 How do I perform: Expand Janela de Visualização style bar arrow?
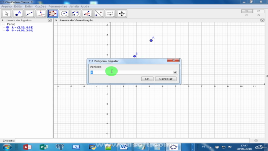(56, 21)
